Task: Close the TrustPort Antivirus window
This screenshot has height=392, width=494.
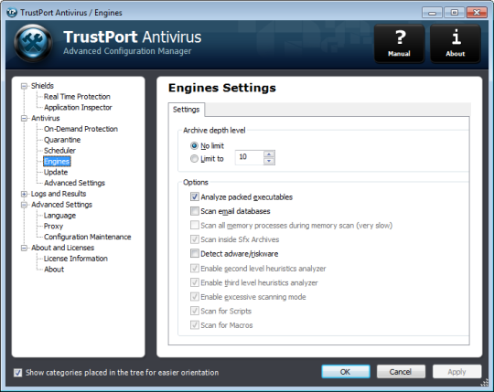Action: (477, 13)
